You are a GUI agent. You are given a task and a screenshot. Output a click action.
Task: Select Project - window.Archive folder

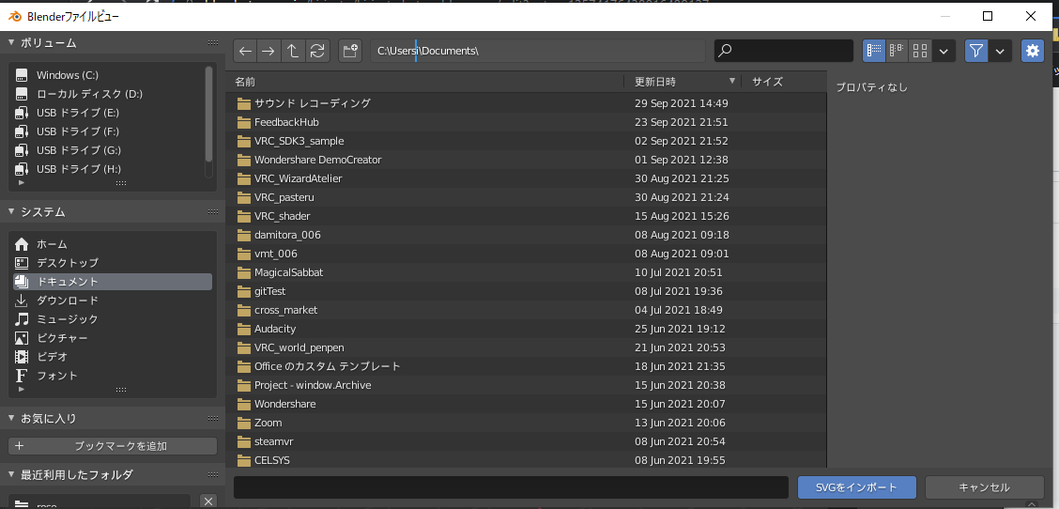point(526,385)
